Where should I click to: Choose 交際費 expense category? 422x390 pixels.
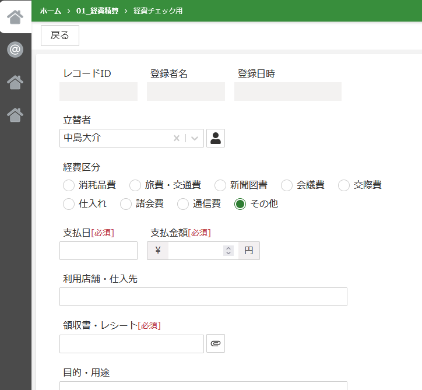pos(344,185)
